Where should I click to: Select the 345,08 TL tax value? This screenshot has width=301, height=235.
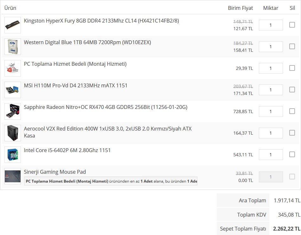pos(289,215)
